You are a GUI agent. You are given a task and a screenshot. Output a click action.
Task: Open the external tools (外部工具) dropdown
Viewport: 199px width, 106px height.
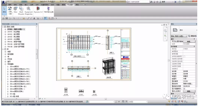(10, 11)
